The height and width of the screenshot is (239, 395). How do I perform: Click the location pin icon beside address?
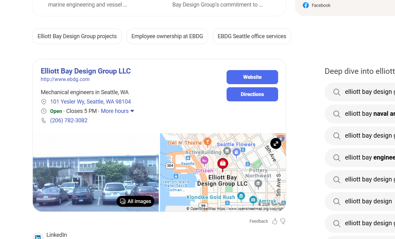[x=44, y=102]
